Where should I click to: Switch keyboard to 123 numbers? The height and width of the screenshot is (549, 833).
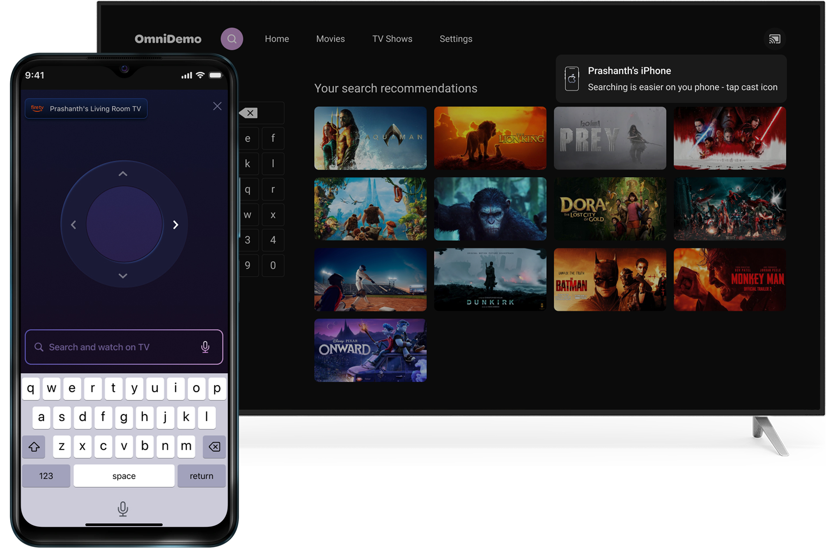[46, 476]
